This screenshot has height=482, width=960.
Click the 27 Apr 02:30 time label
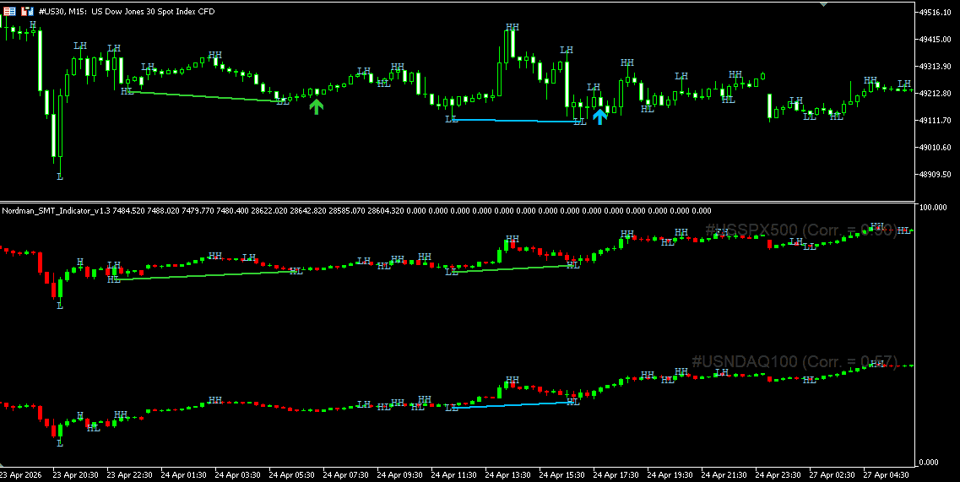click(x=832, y=474)
